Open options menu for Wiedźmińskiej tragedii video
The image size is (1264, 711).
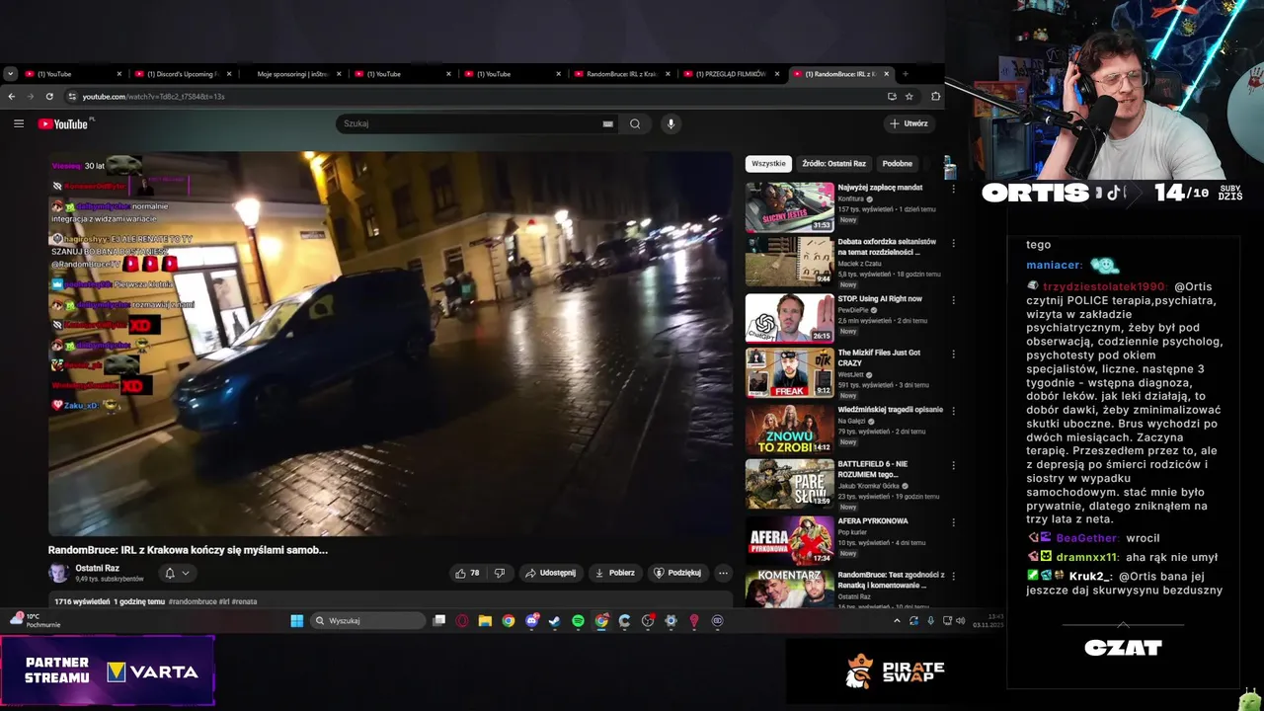click(x=953, y=410)
